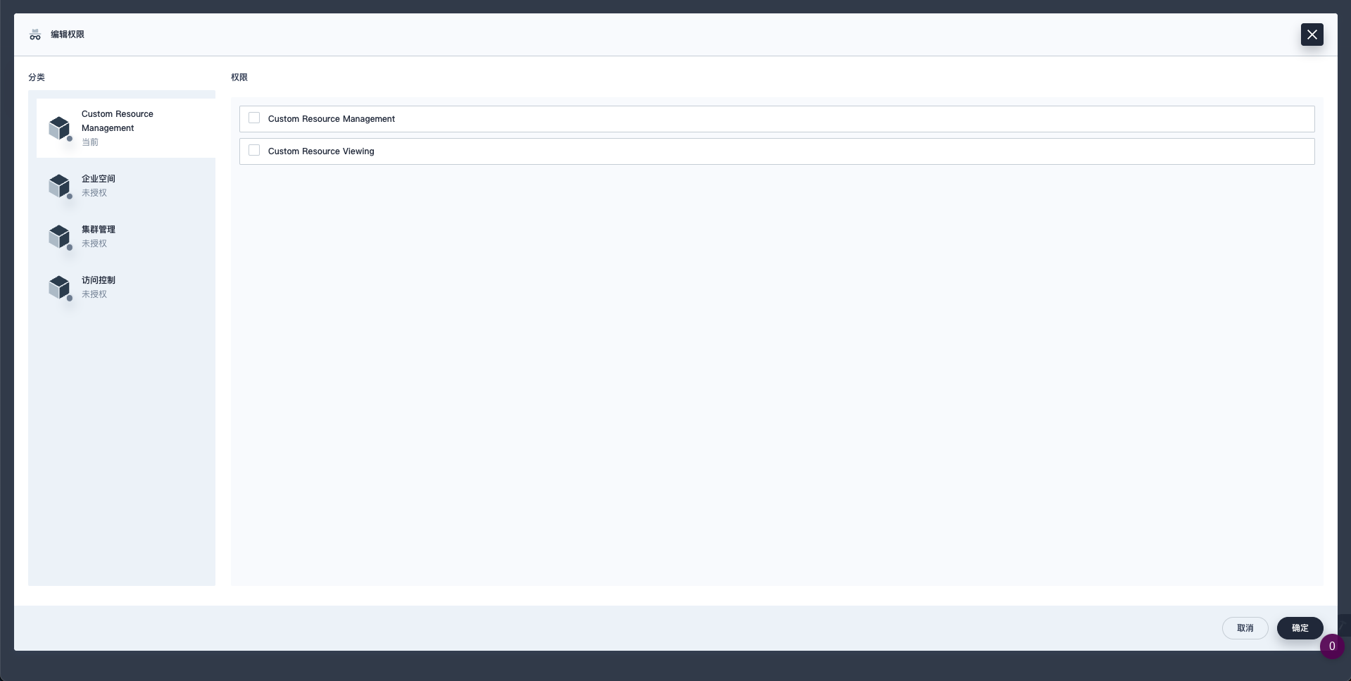Click the 编辑权限 dialog title
1351x681 pixels.
point(68,35)
